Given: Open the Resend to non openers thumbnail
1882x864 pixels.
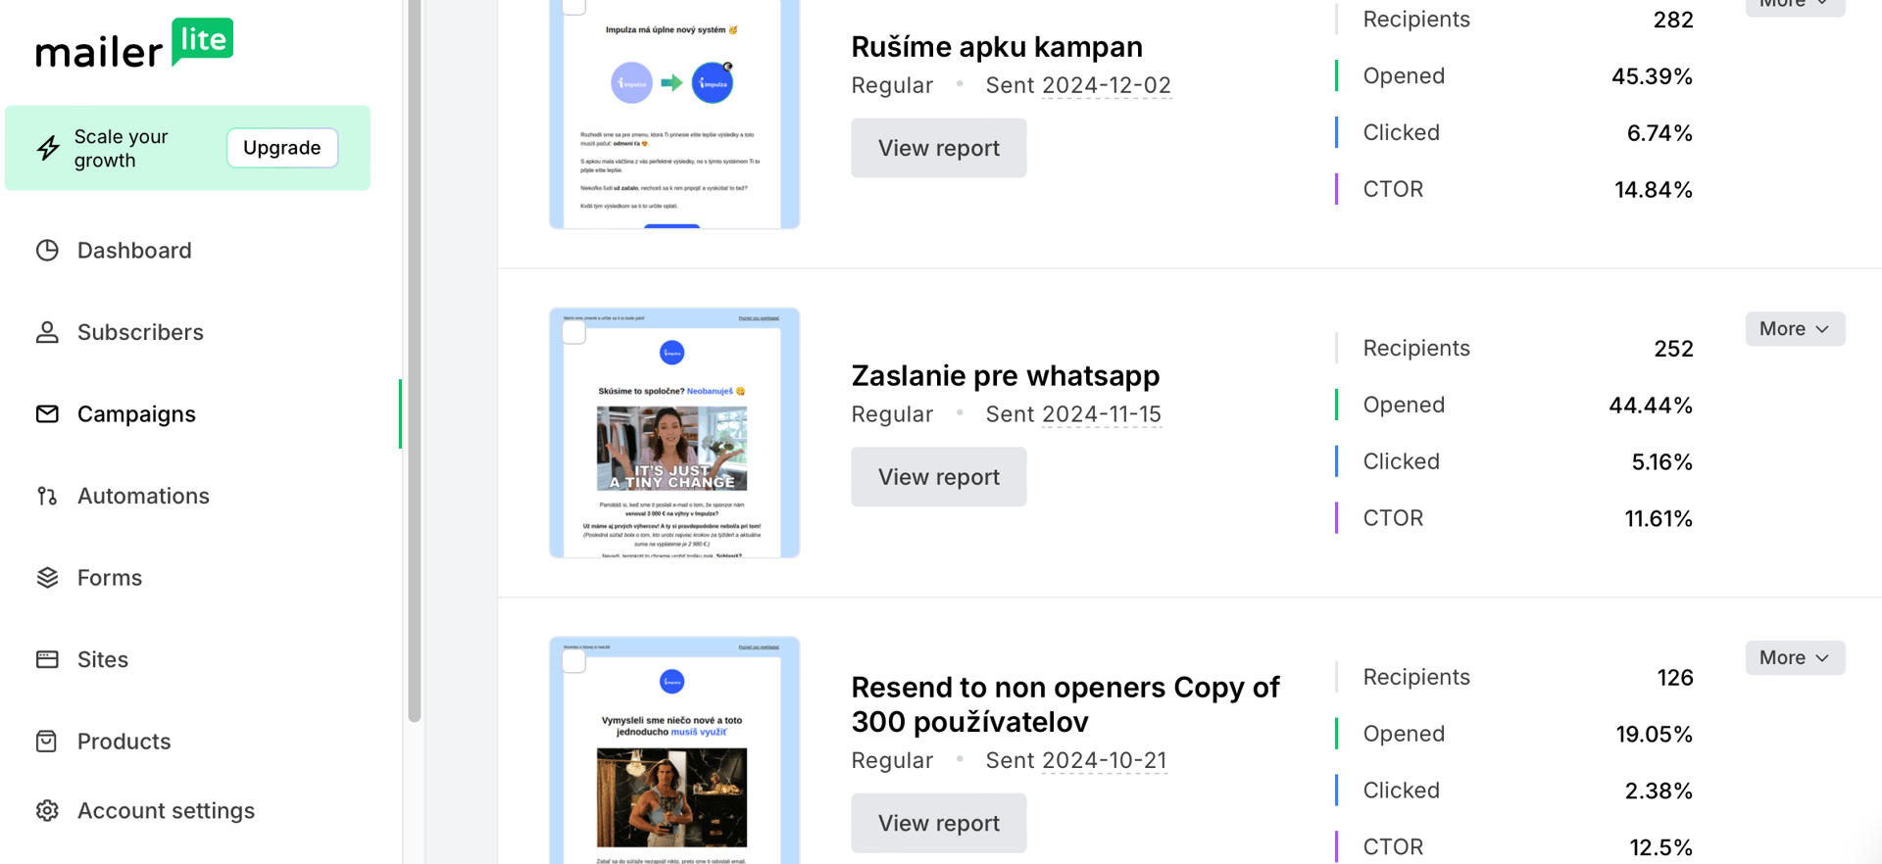Looking at the screenshot, I should (x=674, y=750).
